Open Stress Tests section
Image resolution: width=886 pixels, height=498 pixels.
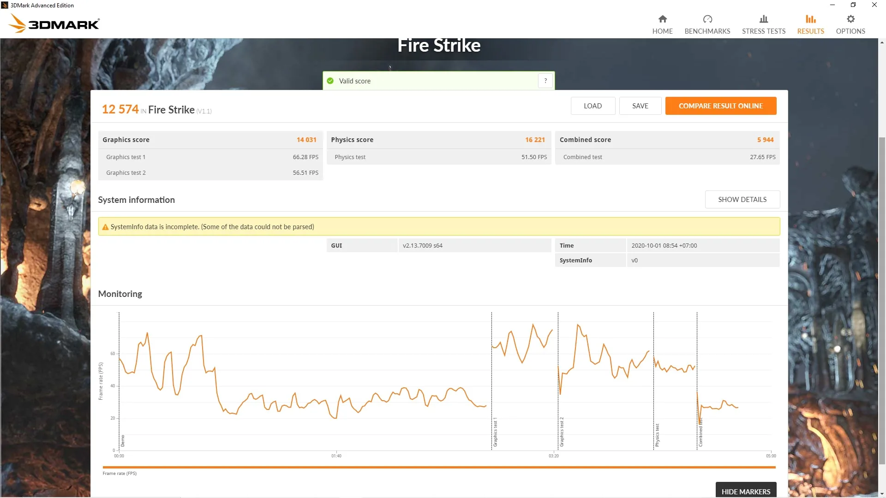763,24
